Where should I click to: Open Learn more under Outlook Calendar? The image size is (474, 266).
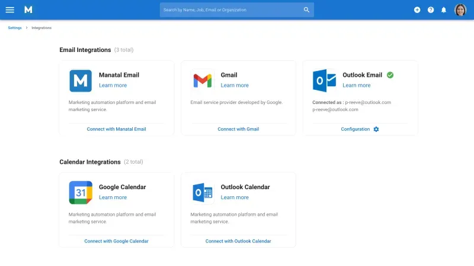pyautogui.click(x=235, y=197)
